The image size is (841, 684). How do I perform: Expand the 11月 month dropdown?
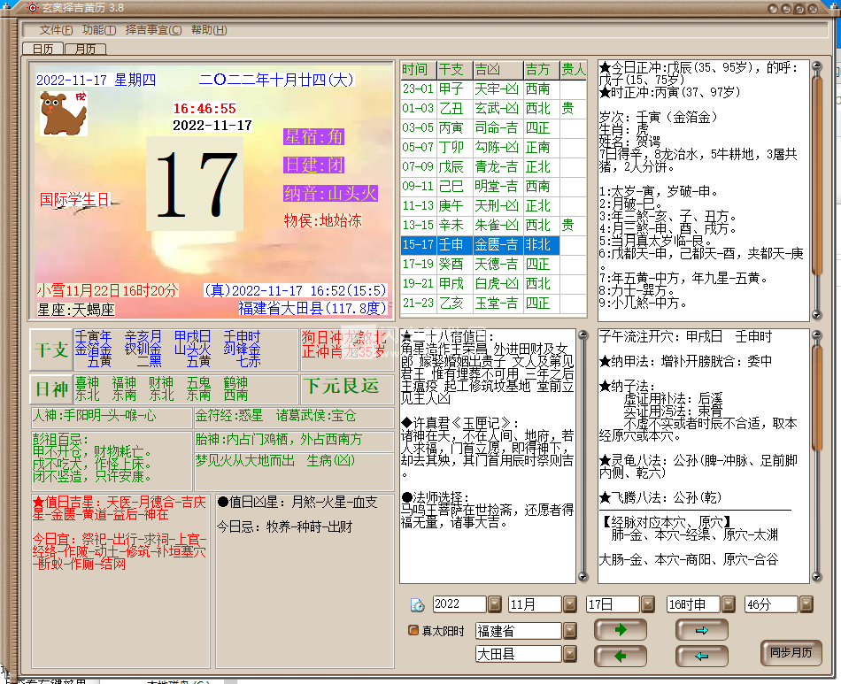click(x=569, y=604)
